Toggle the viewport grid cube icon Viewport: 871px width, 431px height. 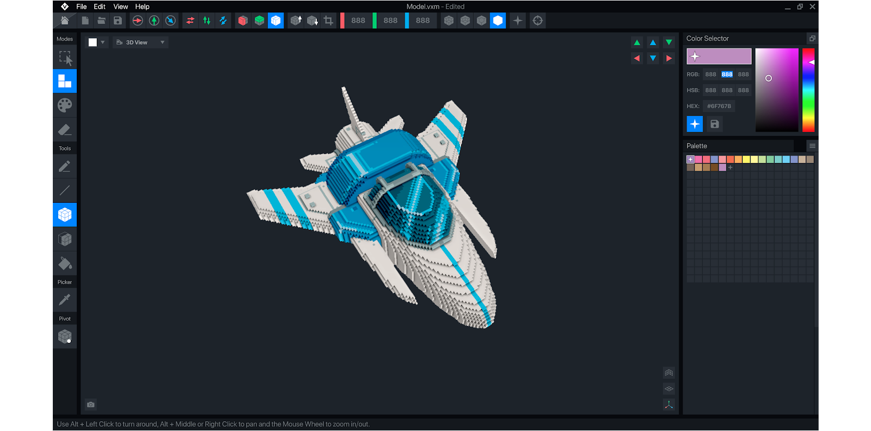pos(669,373)
